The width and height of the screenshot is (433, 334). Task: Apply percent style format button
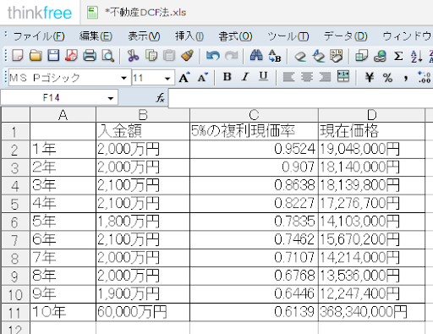387,77
